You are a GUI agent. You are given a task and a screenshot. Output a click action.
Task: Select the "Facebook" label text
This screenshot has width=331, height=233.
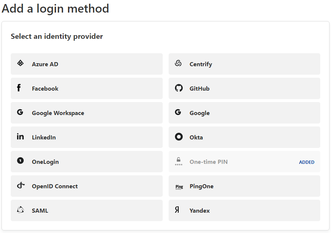[x=45, y=88]
